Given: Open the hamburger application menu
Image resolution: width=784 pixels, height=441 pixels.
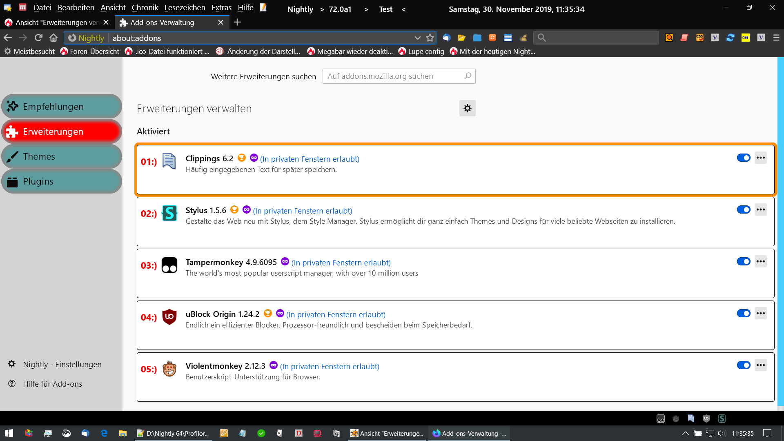Looking at the screenshot, I should (x=776, y=38).
